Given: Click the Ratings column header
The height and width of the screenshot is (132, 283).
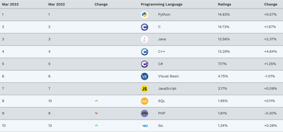Looking at the screenshot, I should (224, 4).
